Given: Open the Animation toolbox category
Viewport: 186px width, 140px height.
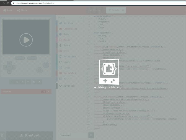Looking at the screenshot, I should [70, 57].
